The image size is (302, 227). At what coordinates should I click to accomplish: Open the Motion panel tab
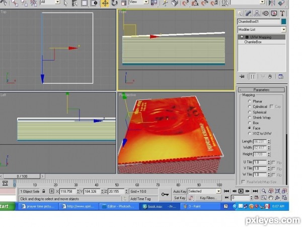[x=266, y=13]
